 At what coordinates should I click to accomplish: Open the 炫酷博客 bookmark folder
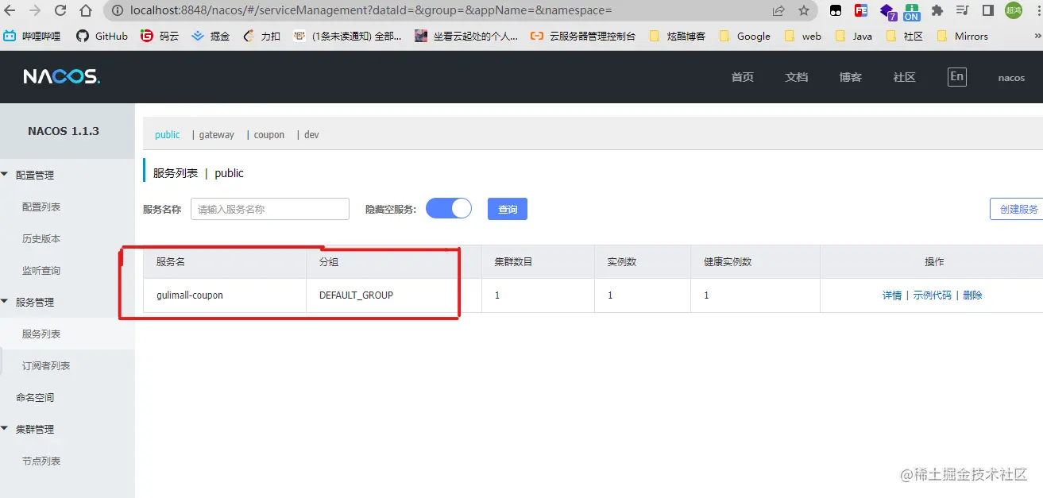tap(678, 36)
